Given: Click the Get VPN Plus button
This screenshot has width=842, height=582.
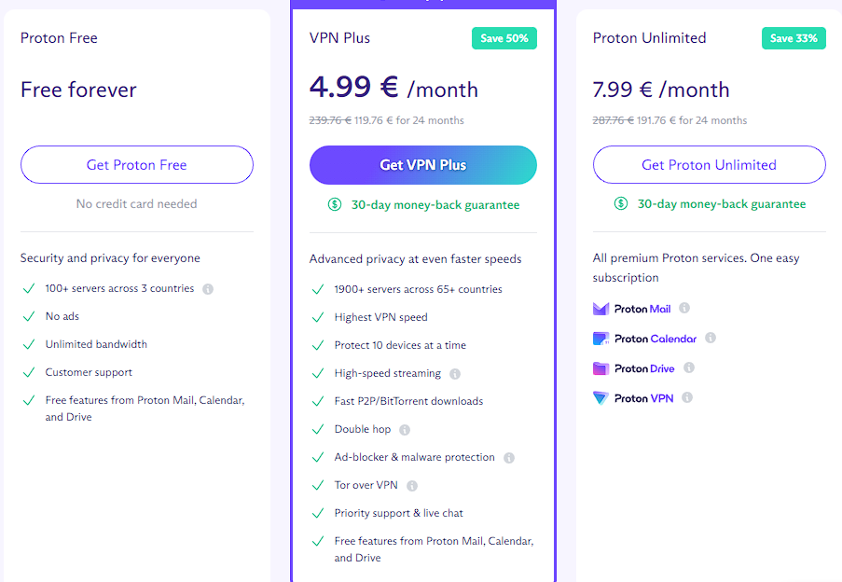Looking at the screenshot, I should point(423,165).
